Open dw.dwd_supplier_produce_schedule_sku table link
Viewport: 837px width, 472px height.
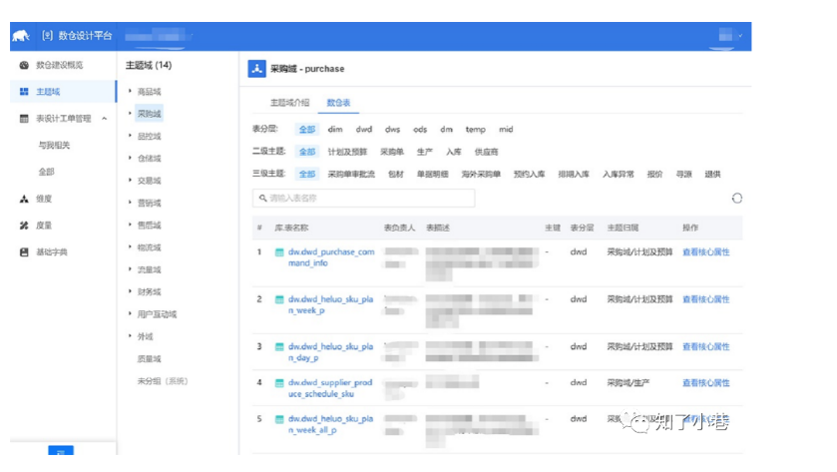coord(330,388)
